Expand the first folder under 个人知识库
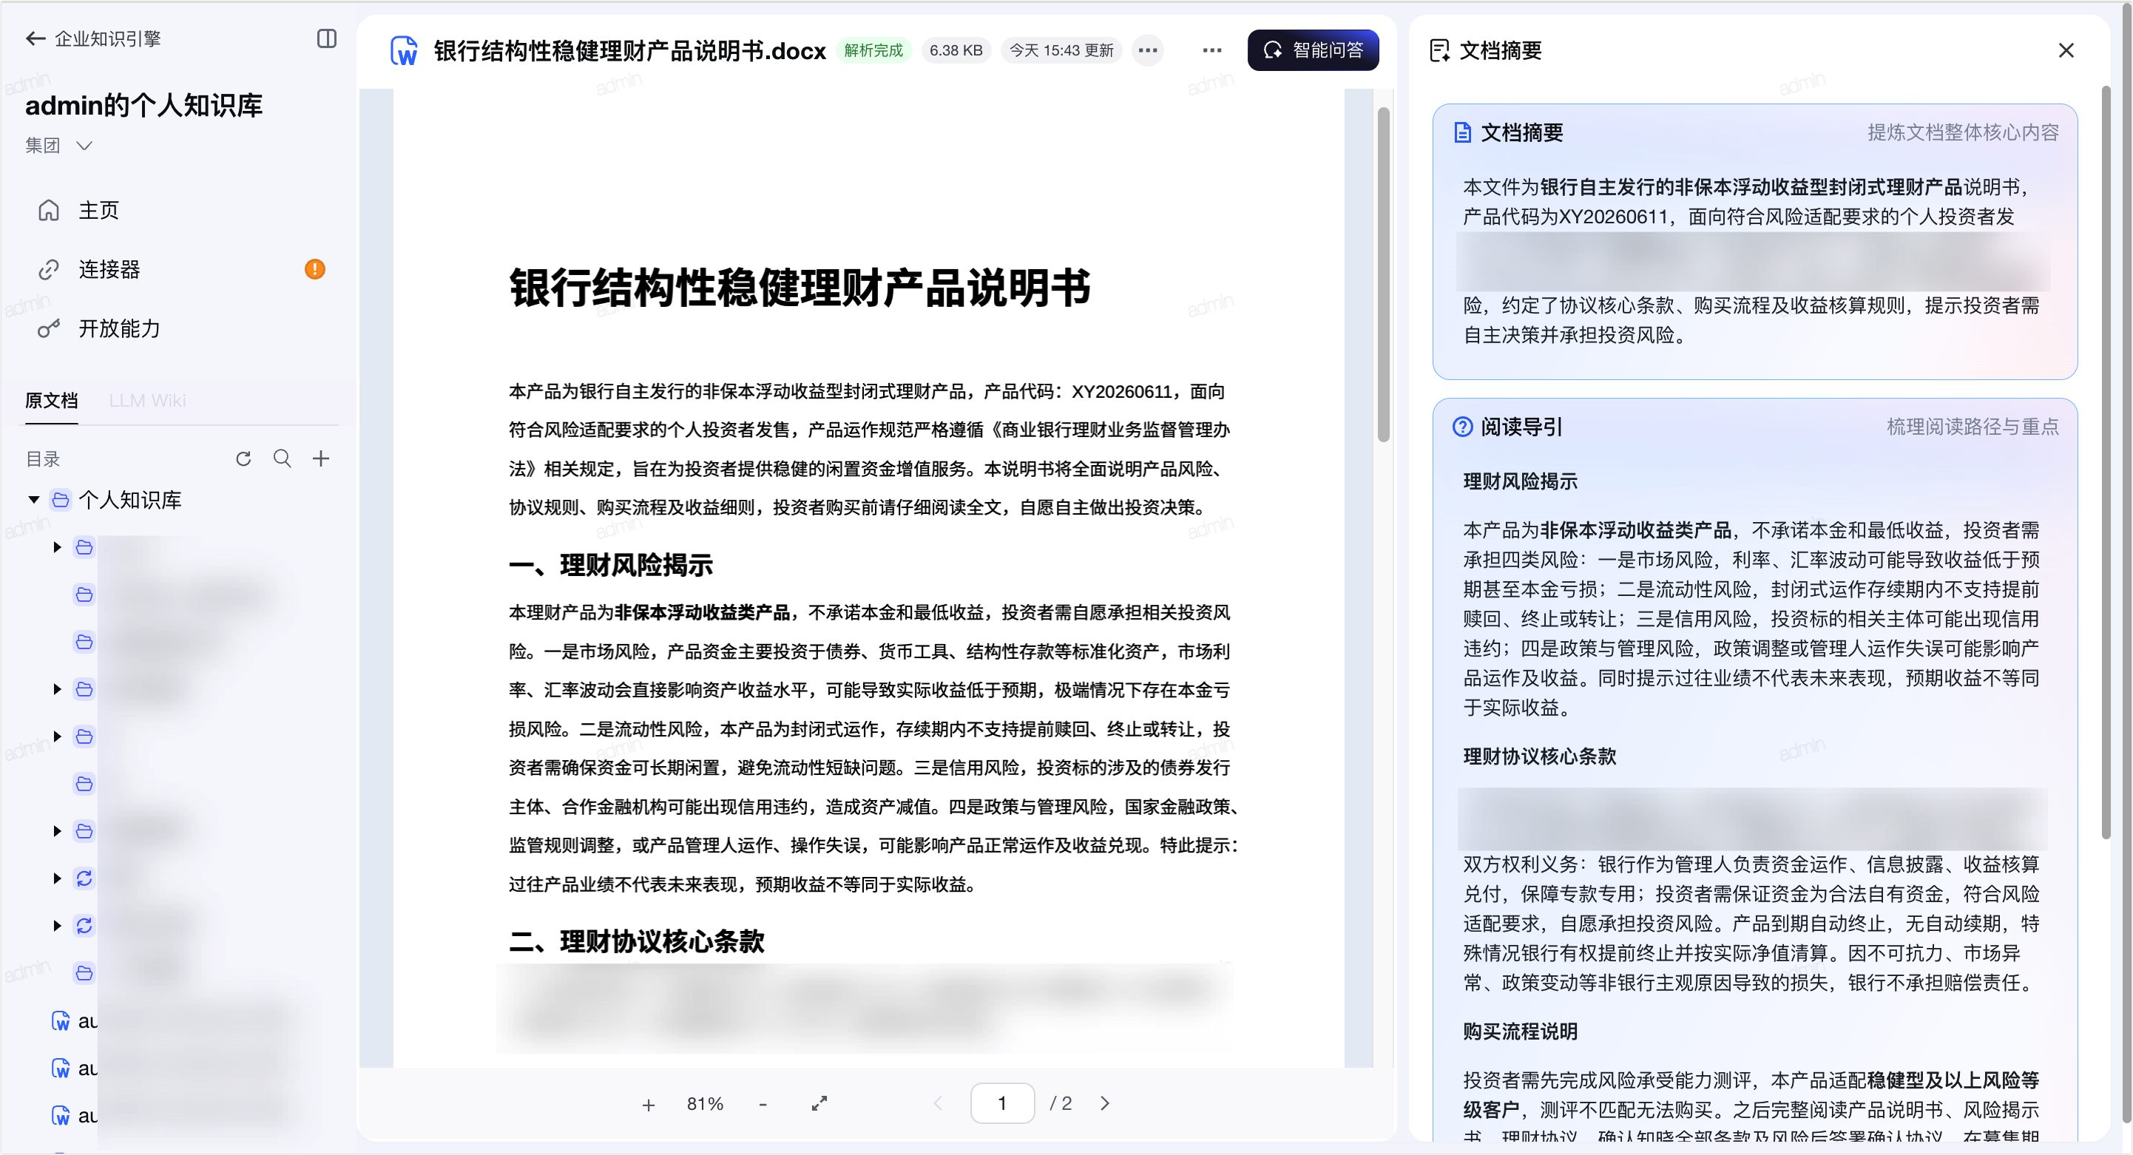The width and height of the screenshot is (2133, 1155). [x=57, y=547]
